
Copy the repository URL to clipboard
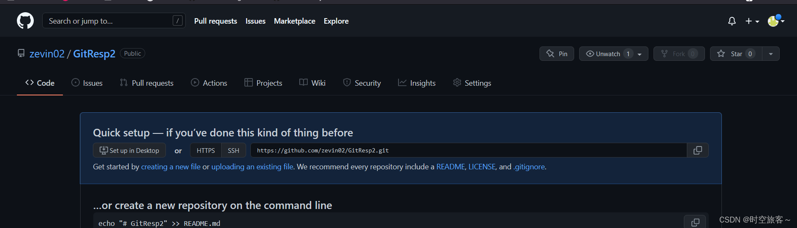(x=697, y=150)
